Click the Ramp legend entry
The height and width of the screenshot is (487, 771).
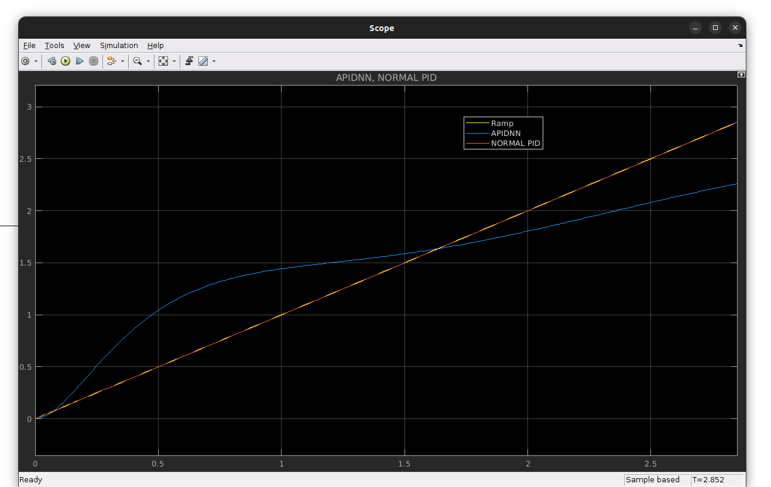pos(503,123)
